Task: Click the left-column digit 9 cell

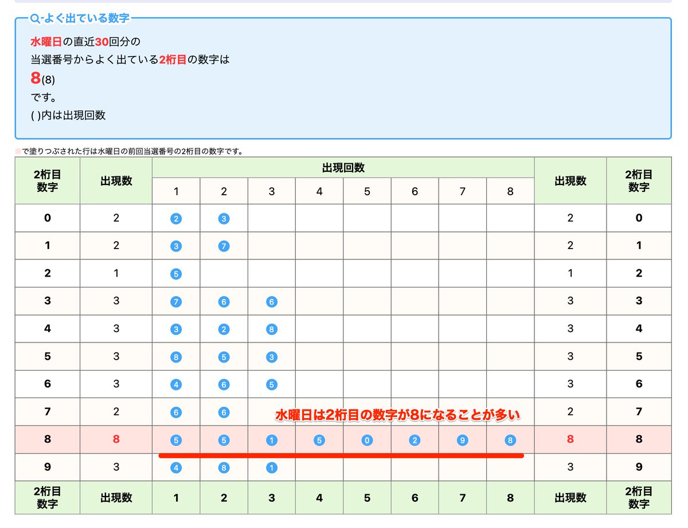Action: pos(48,467)
